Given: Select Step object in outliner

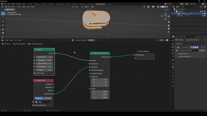Looking at the screenshot, I should [x=181, y=16].
